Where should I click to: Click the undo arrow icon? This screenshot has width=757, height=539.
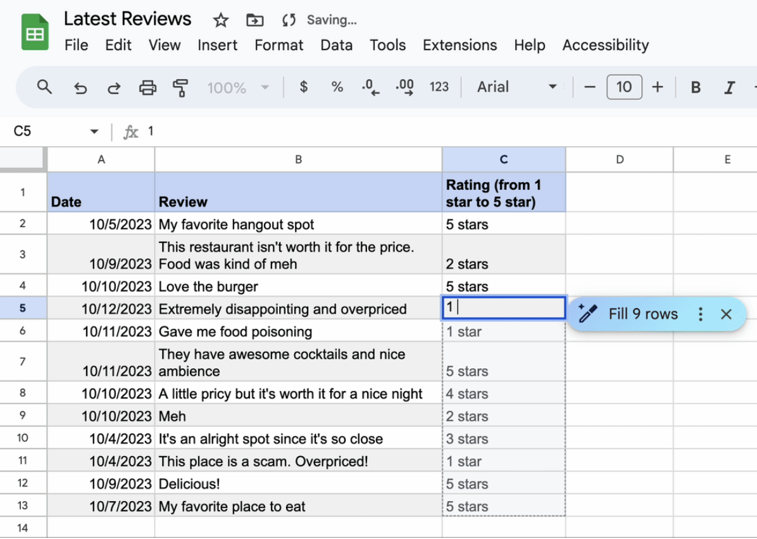[80, 87]
